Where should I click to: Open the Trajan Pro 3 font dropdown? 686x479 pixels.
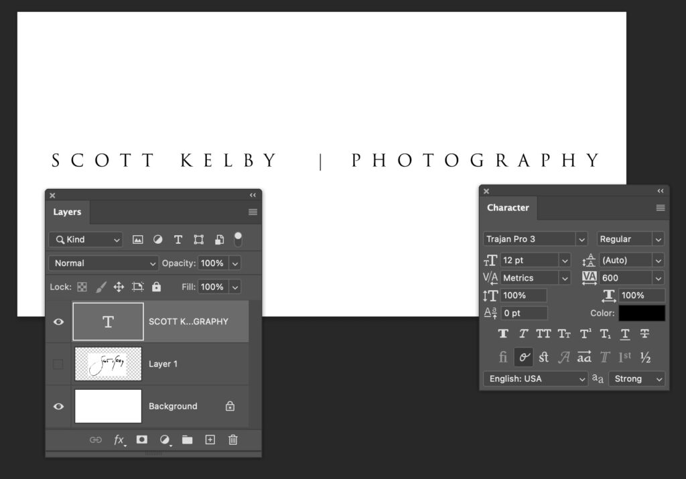581,239
